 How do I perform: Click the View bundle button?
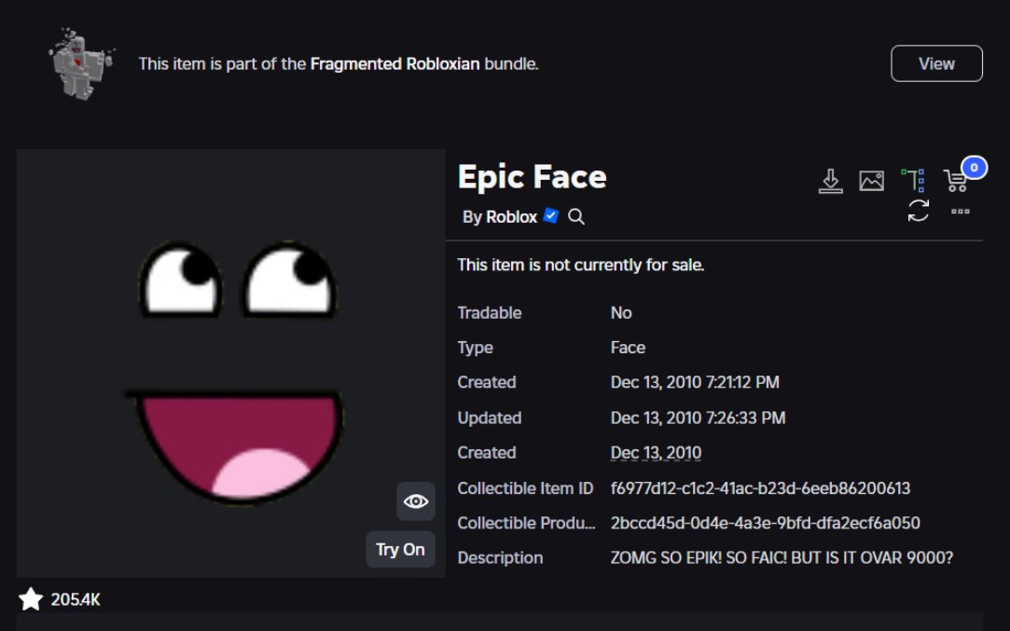click(936, 63)
